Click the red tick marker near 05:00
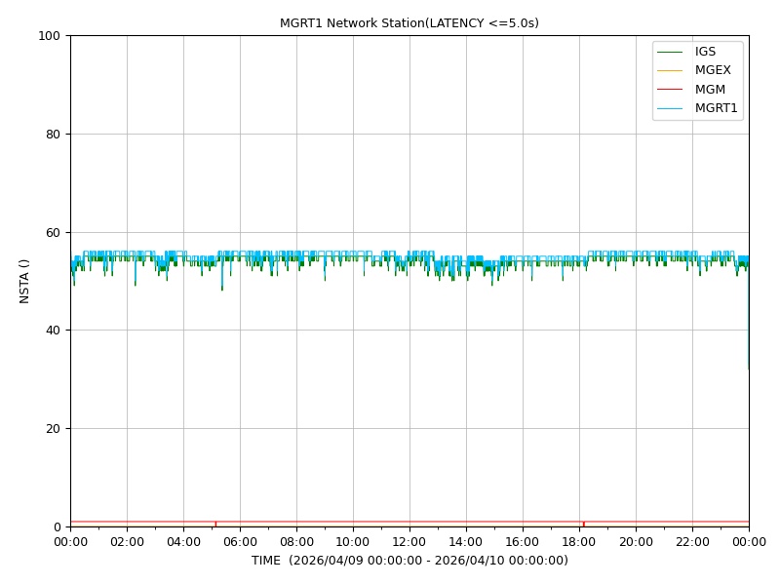Viewport: 780px width, 585px height. point(215,524)
